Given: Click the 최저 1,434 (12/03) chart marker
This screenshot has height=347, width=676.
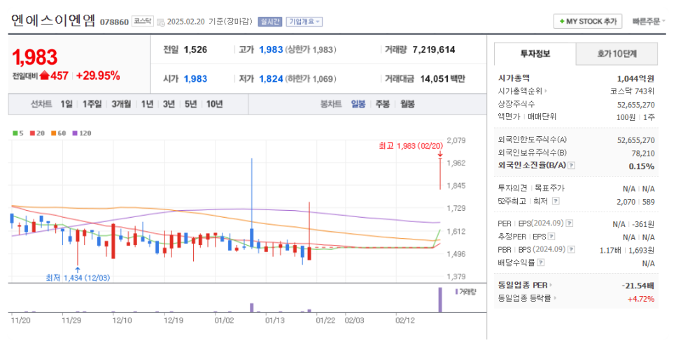Looking at the screenshot, I should click(78, 278).
